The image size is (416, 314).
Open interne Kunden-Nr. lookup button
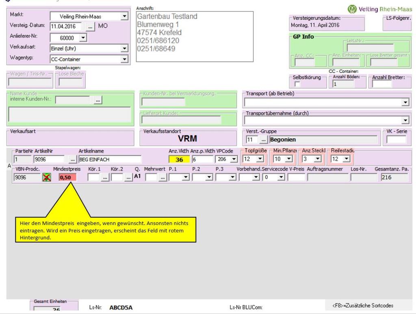pyautogui.click(x=98, y=100)
